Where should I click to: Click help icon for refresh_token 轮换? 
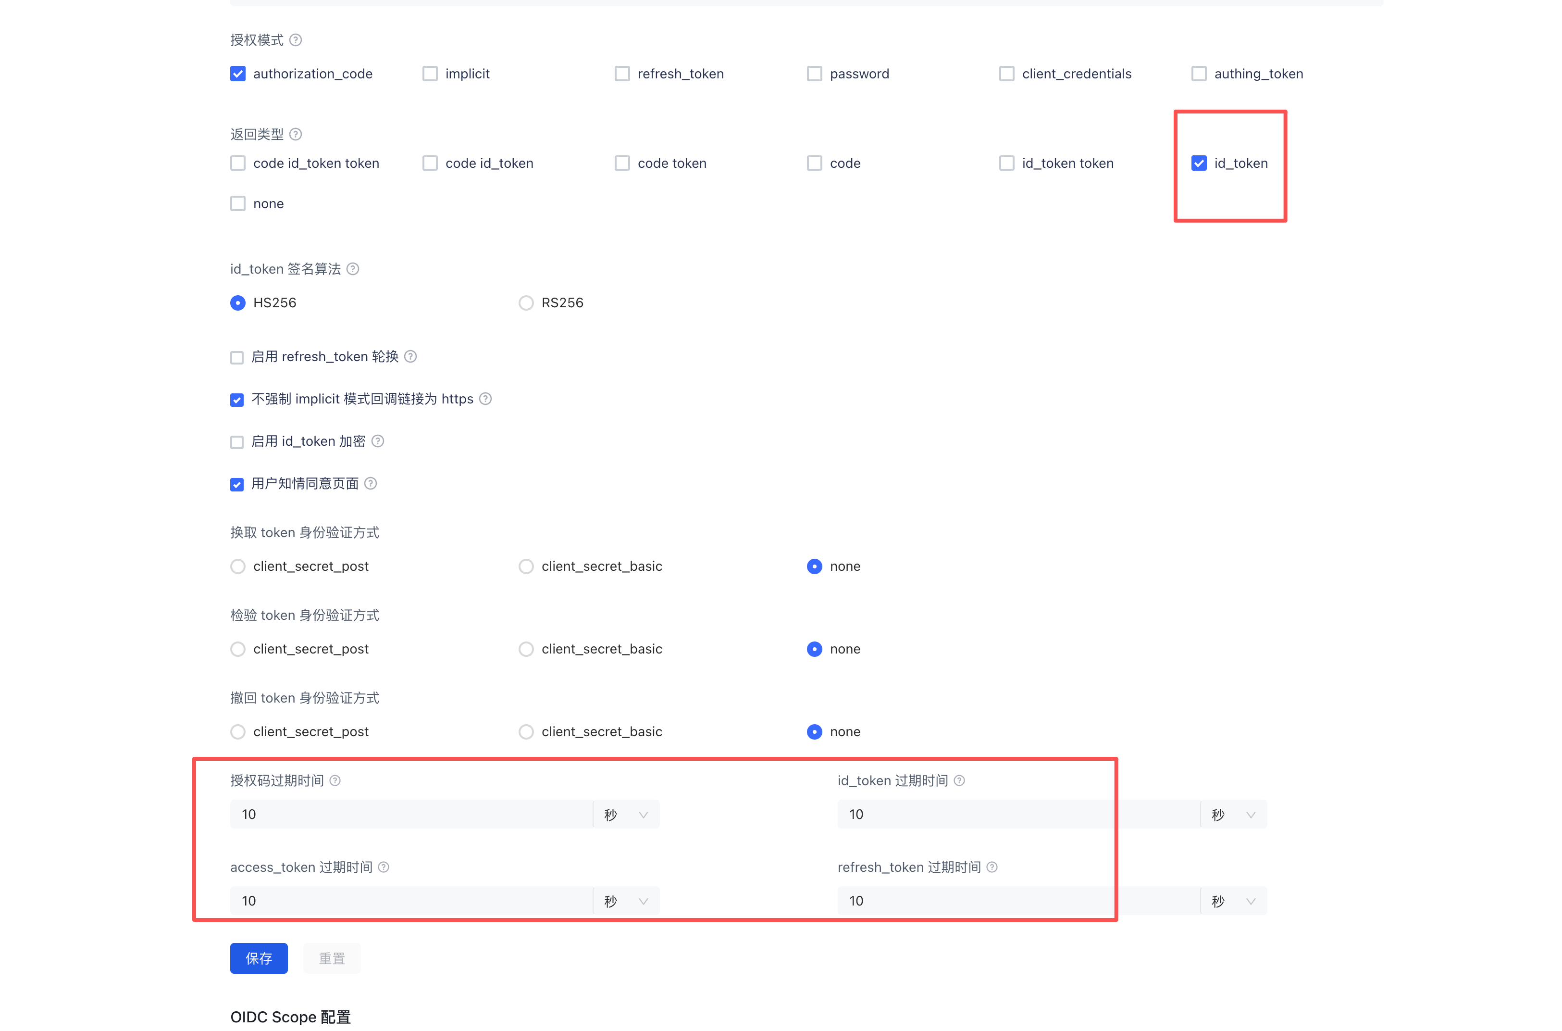coord(411,356)
